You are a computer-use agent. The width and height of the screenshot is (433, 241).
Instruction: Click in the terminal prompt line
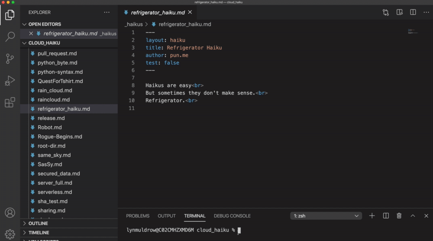tap(184, 230)
